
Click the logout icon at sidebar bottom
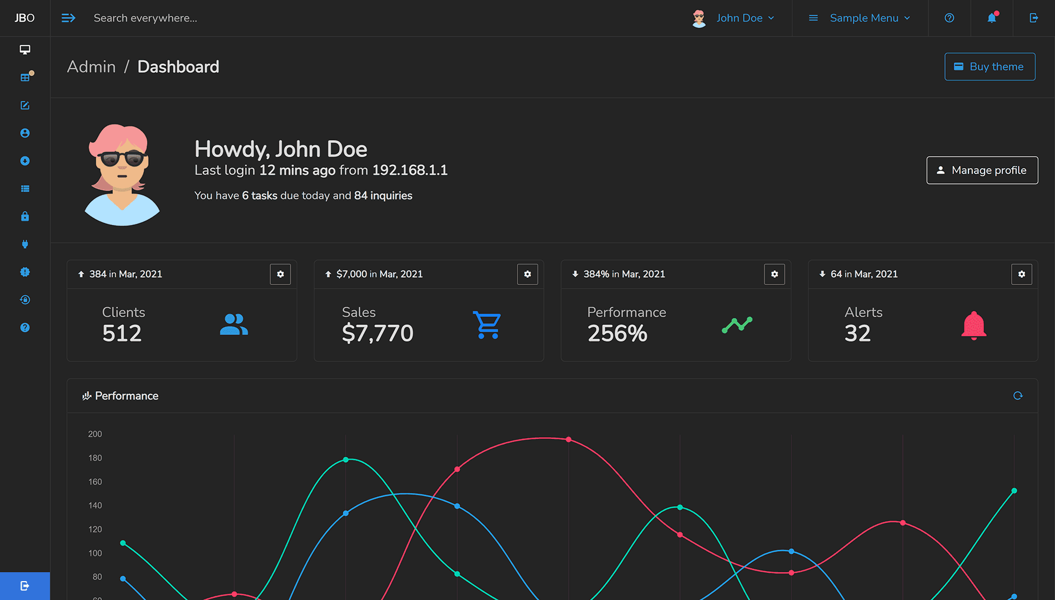[25, 585]
